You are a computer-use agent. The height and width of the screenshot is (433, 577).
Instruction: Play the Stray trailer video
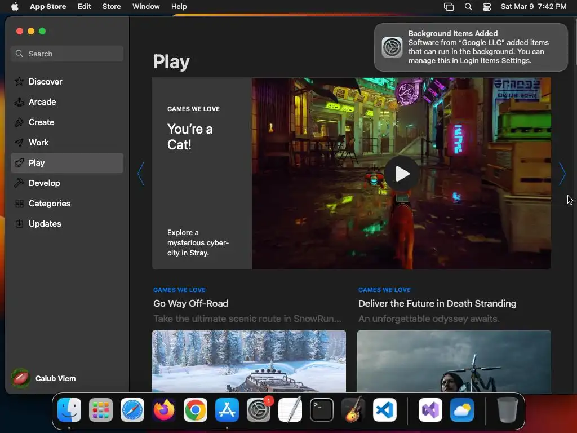tap(402, 174)
